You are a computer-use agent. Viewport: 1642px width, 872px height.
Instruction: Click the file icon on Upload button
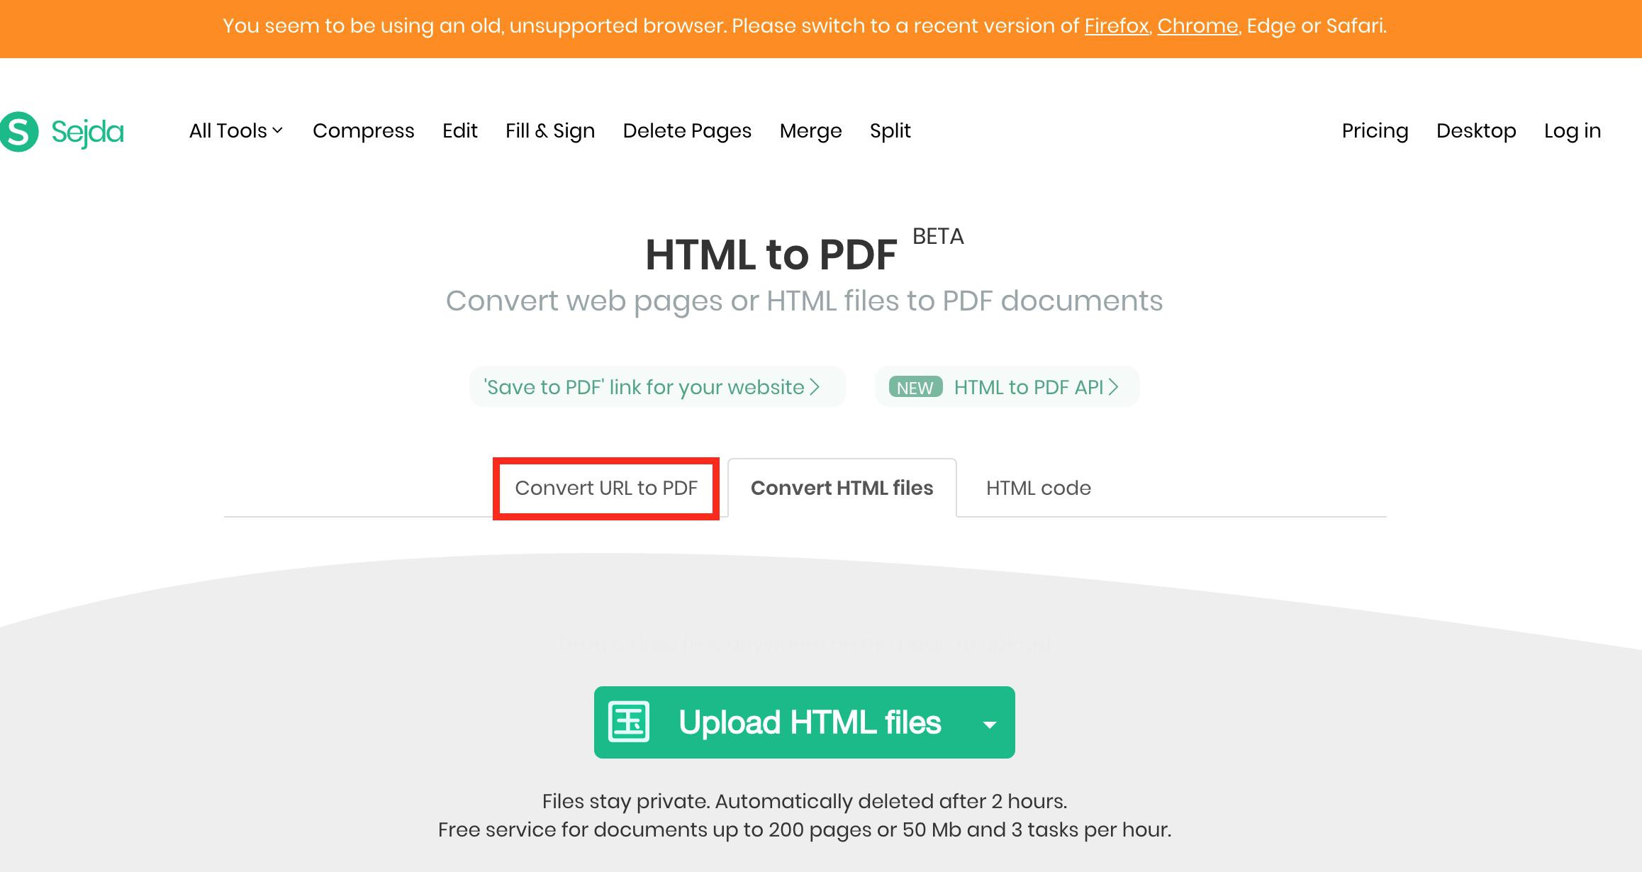[x=629, y=722]
